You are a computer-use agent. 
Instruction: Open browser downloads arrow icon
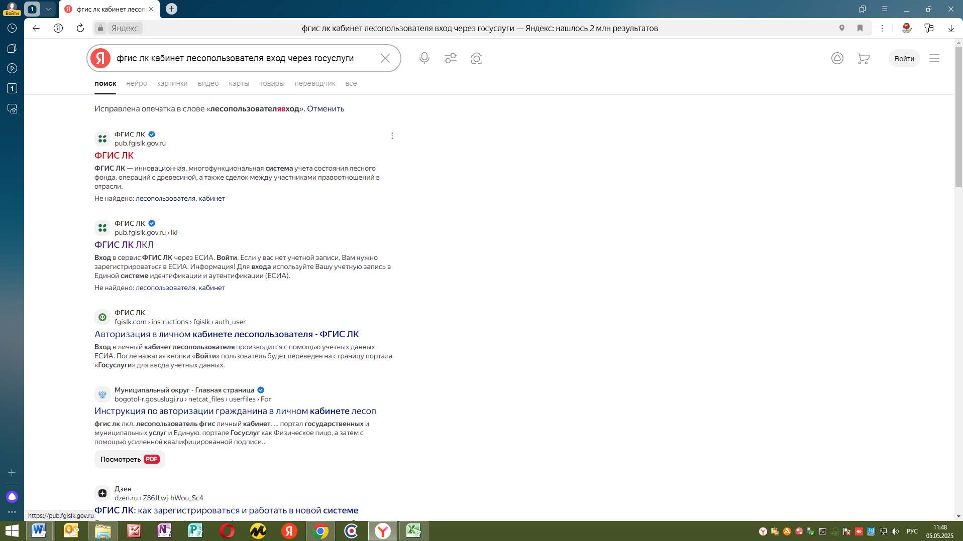[x=951, y=28]
